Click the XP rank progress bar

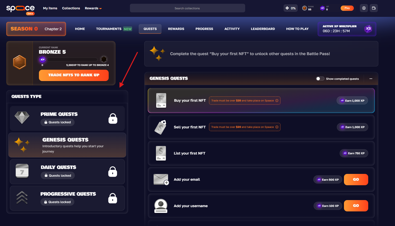[x=72, y=60]
